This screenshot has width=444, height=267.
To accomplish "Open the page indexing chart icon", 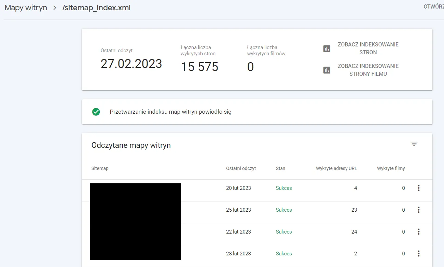I will coord(327,48).
